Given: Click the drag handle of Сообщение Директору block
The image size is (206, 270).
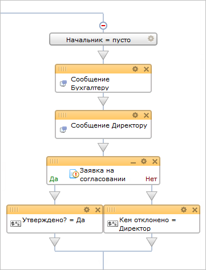Looking at the screenshot, I should (63, 115).
